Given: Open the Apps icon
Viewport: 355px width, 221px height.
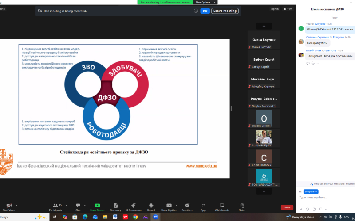Looking at the screenshot, I should (204, 207).
